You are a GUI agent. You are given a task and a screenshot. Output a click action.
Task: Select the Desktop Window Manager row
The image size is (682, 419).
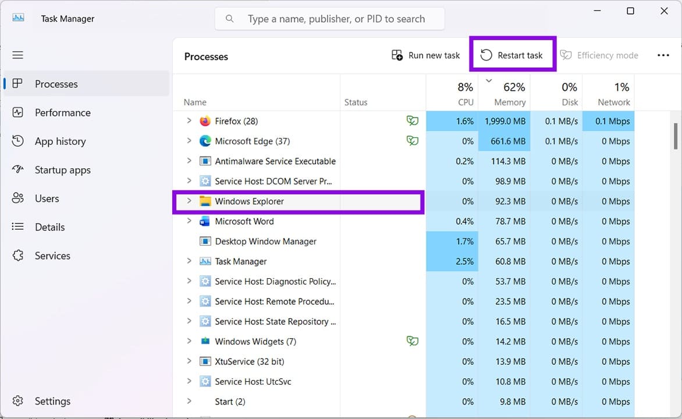(404, 241)
